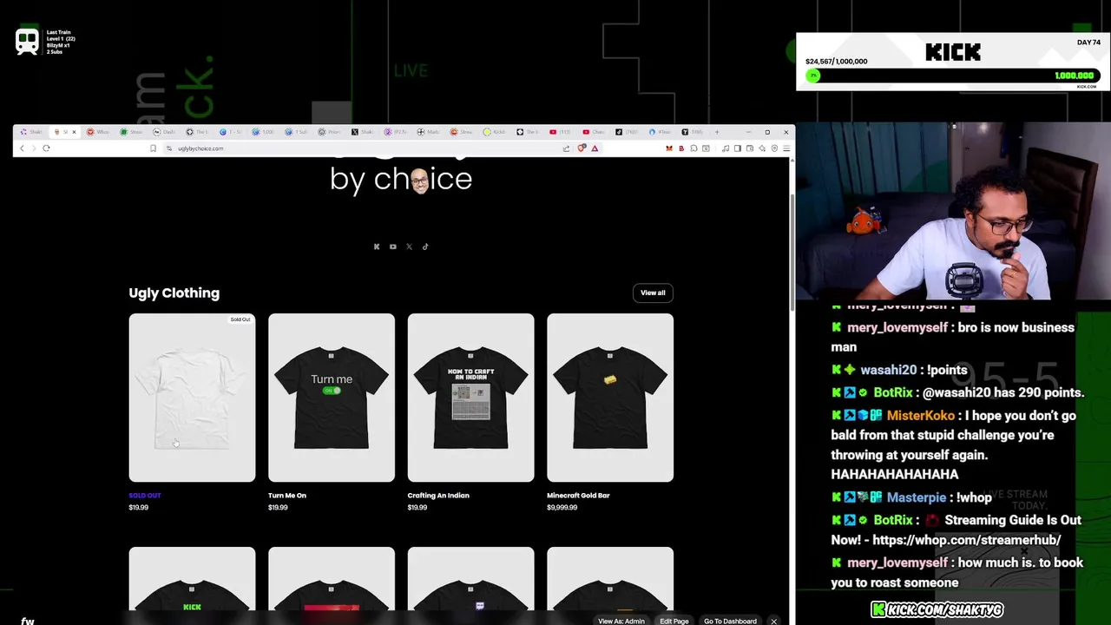The height and width of the screenshot is (625, 1111).
Task: Click the Minecraft Gold Bar product title
Action: 578,496
